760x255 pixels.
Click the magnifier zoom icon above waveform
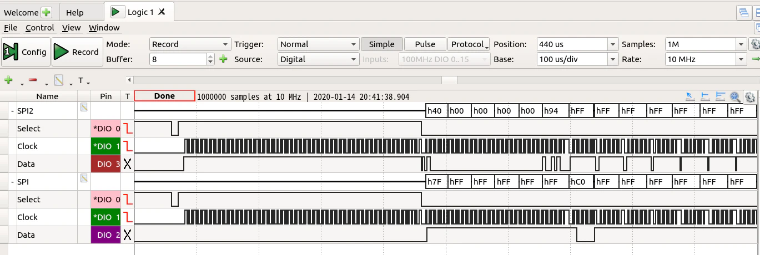pos(736,97)
